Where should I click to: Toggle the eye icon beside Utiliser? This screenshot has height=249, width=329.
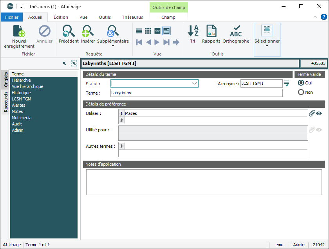[319, 113]
